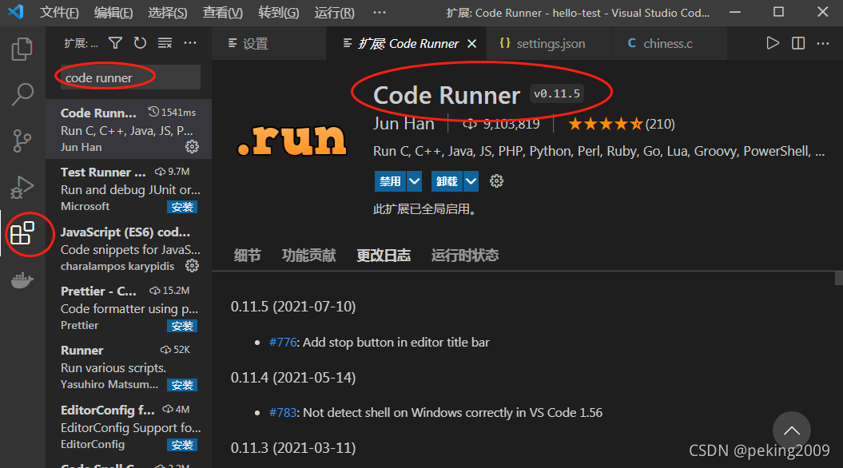Viewport: 843px width, 468px height.
Task: Open the Docker view in activity bar
Action: [x=22, y=280]
